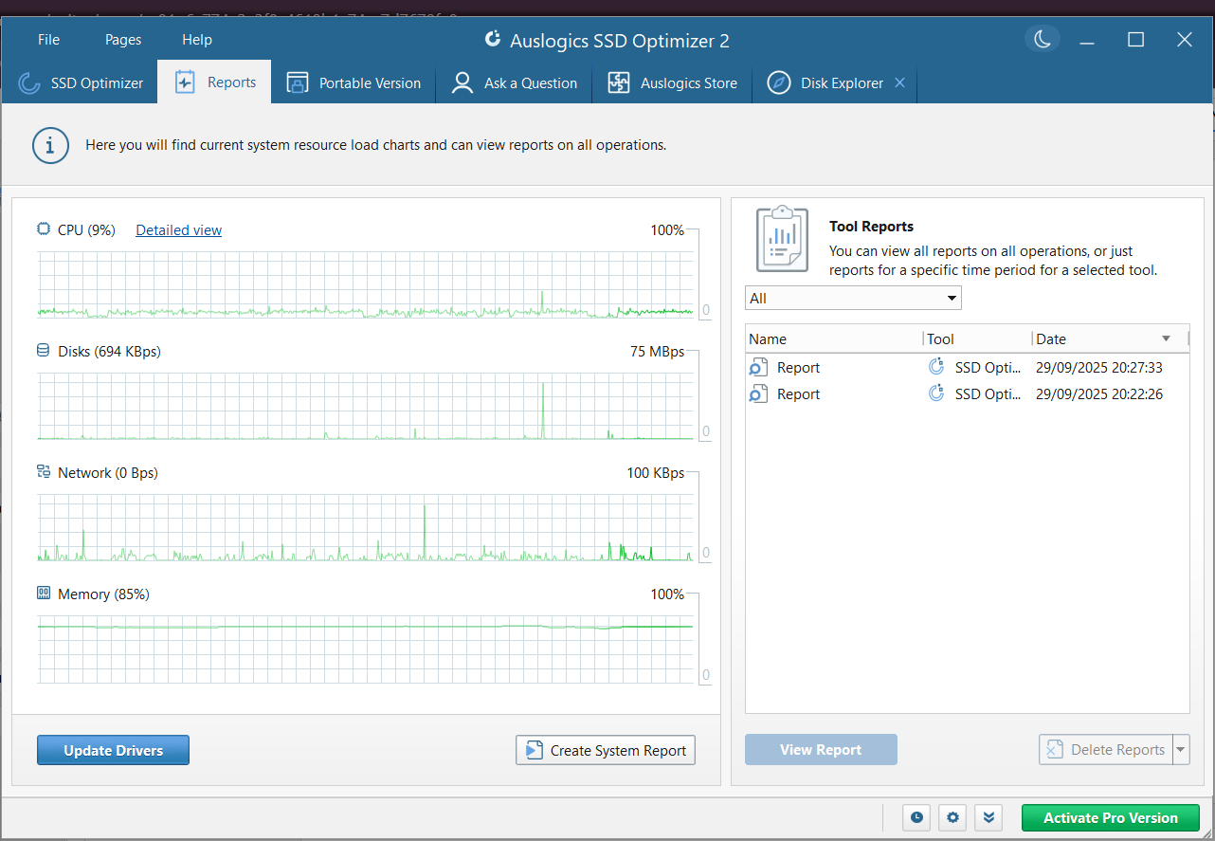1215x841 pixels.
Task: Switch to the Portable Version tab
Action: pos(354,82)
